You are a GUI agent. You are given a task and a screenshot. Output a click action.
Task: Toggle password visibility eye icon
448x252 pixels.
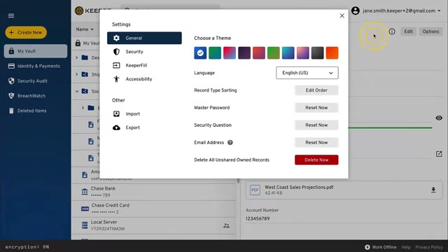point(439,118)
